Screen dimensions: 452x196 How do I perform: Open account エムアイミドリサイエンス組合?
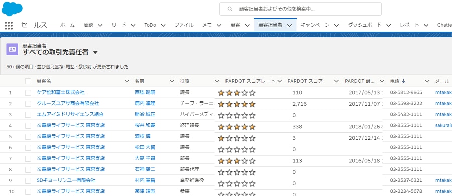coord(70,114)
